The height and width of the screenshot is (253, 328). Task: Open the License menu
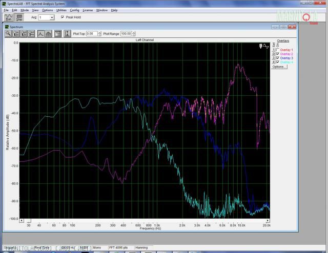click(x=88, y=10)
